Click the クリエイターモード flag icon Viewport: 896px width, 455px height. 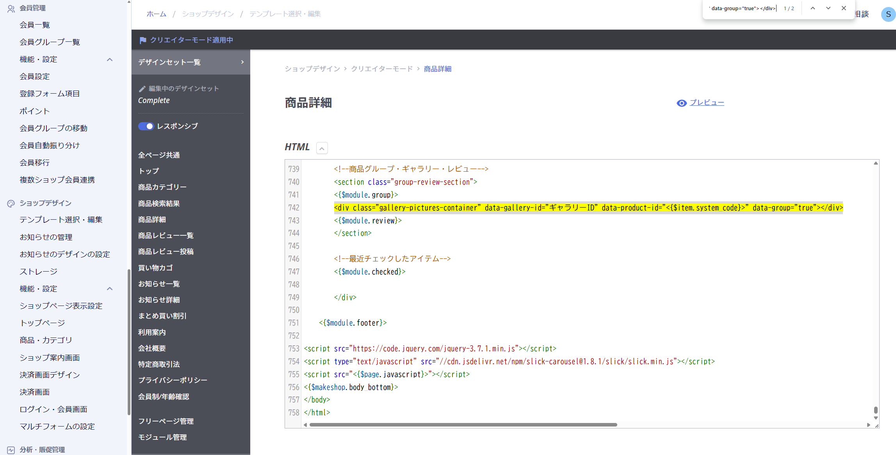(x=143, y=40)
